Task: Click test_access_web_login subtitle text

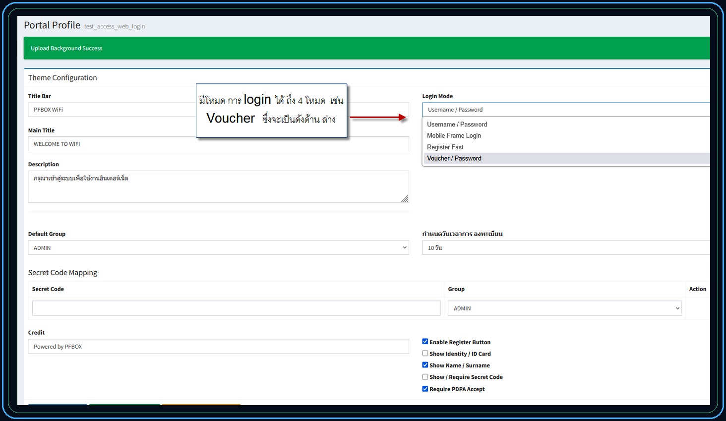Action: click(x=115, y=26)
